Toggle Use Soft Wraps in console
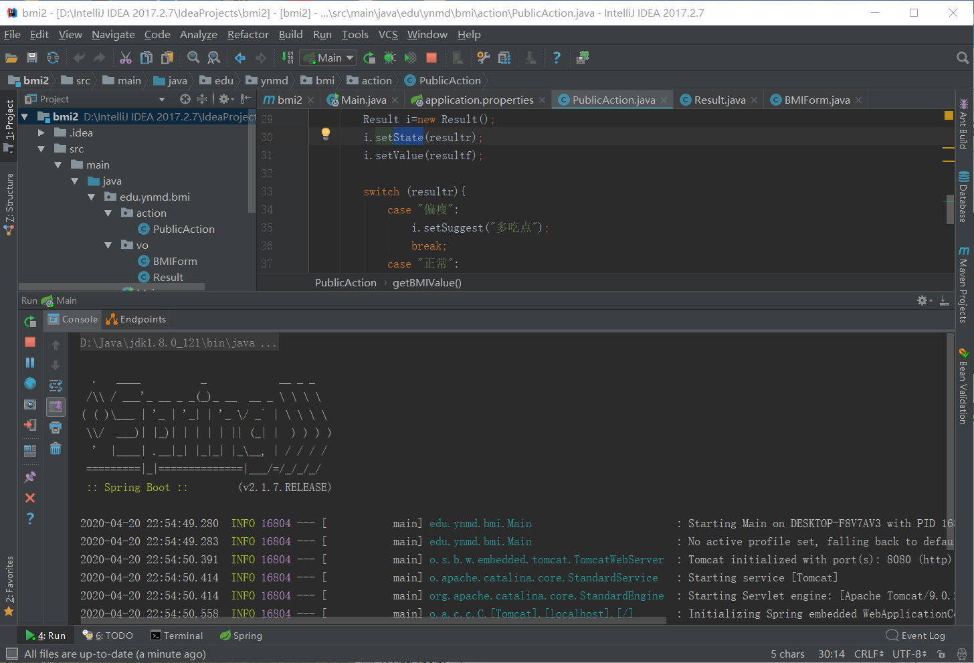 56,385
